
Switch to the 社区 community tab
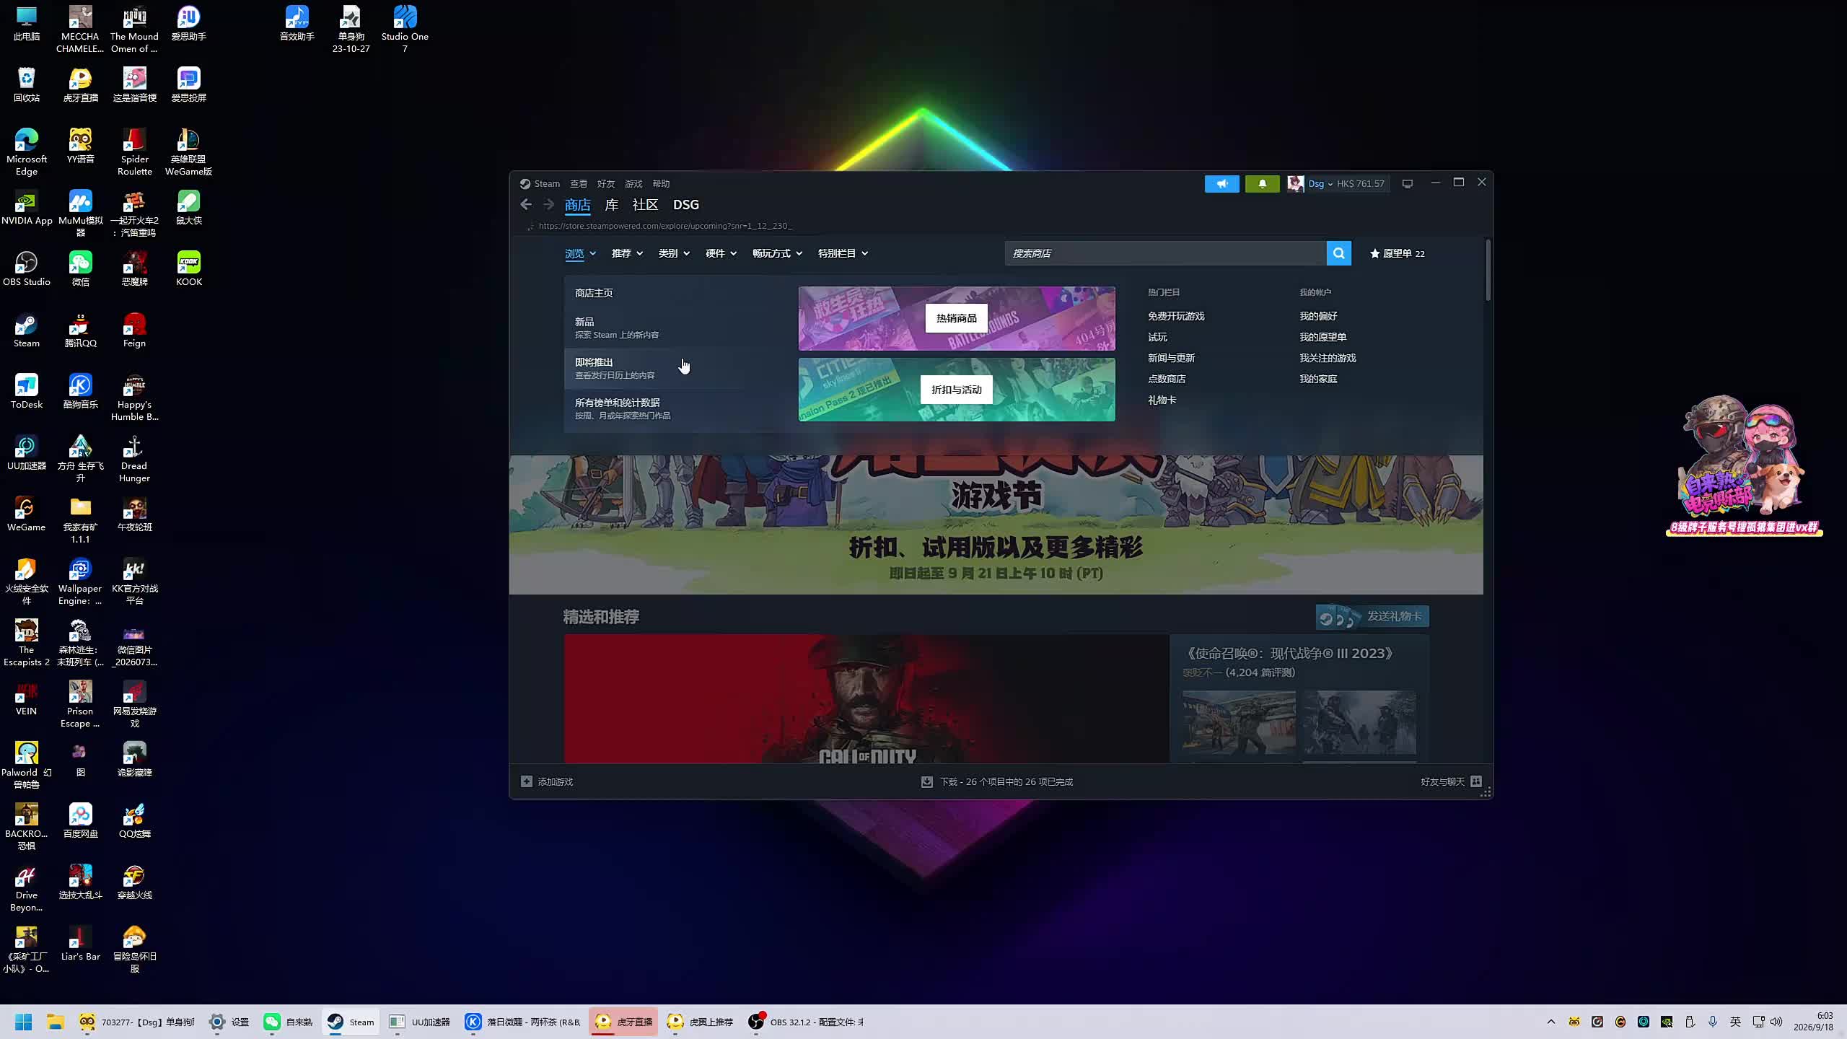click(645, 205)
